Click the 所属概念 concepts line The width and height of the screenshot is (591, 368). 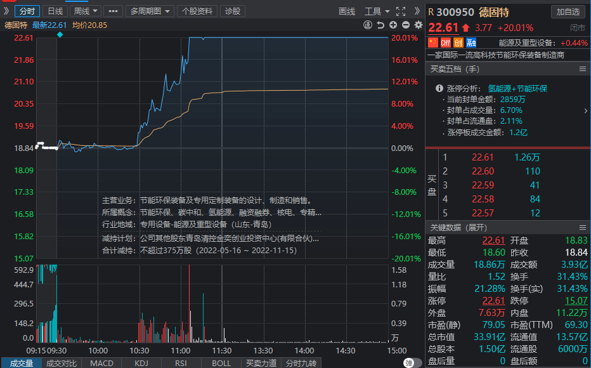click(211, 213)
